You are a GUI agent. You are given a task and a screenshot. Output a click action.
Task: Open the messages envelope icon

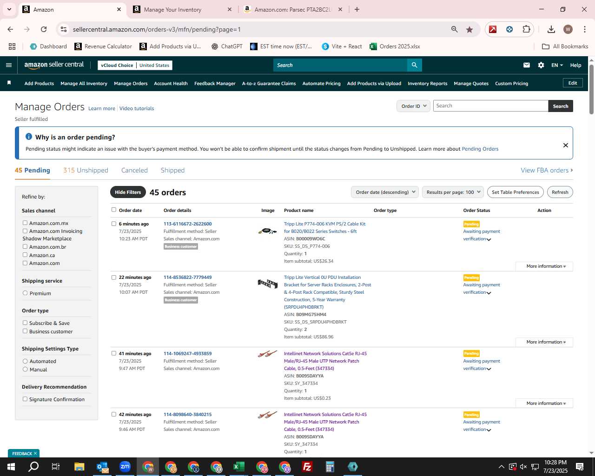point(527,65)
